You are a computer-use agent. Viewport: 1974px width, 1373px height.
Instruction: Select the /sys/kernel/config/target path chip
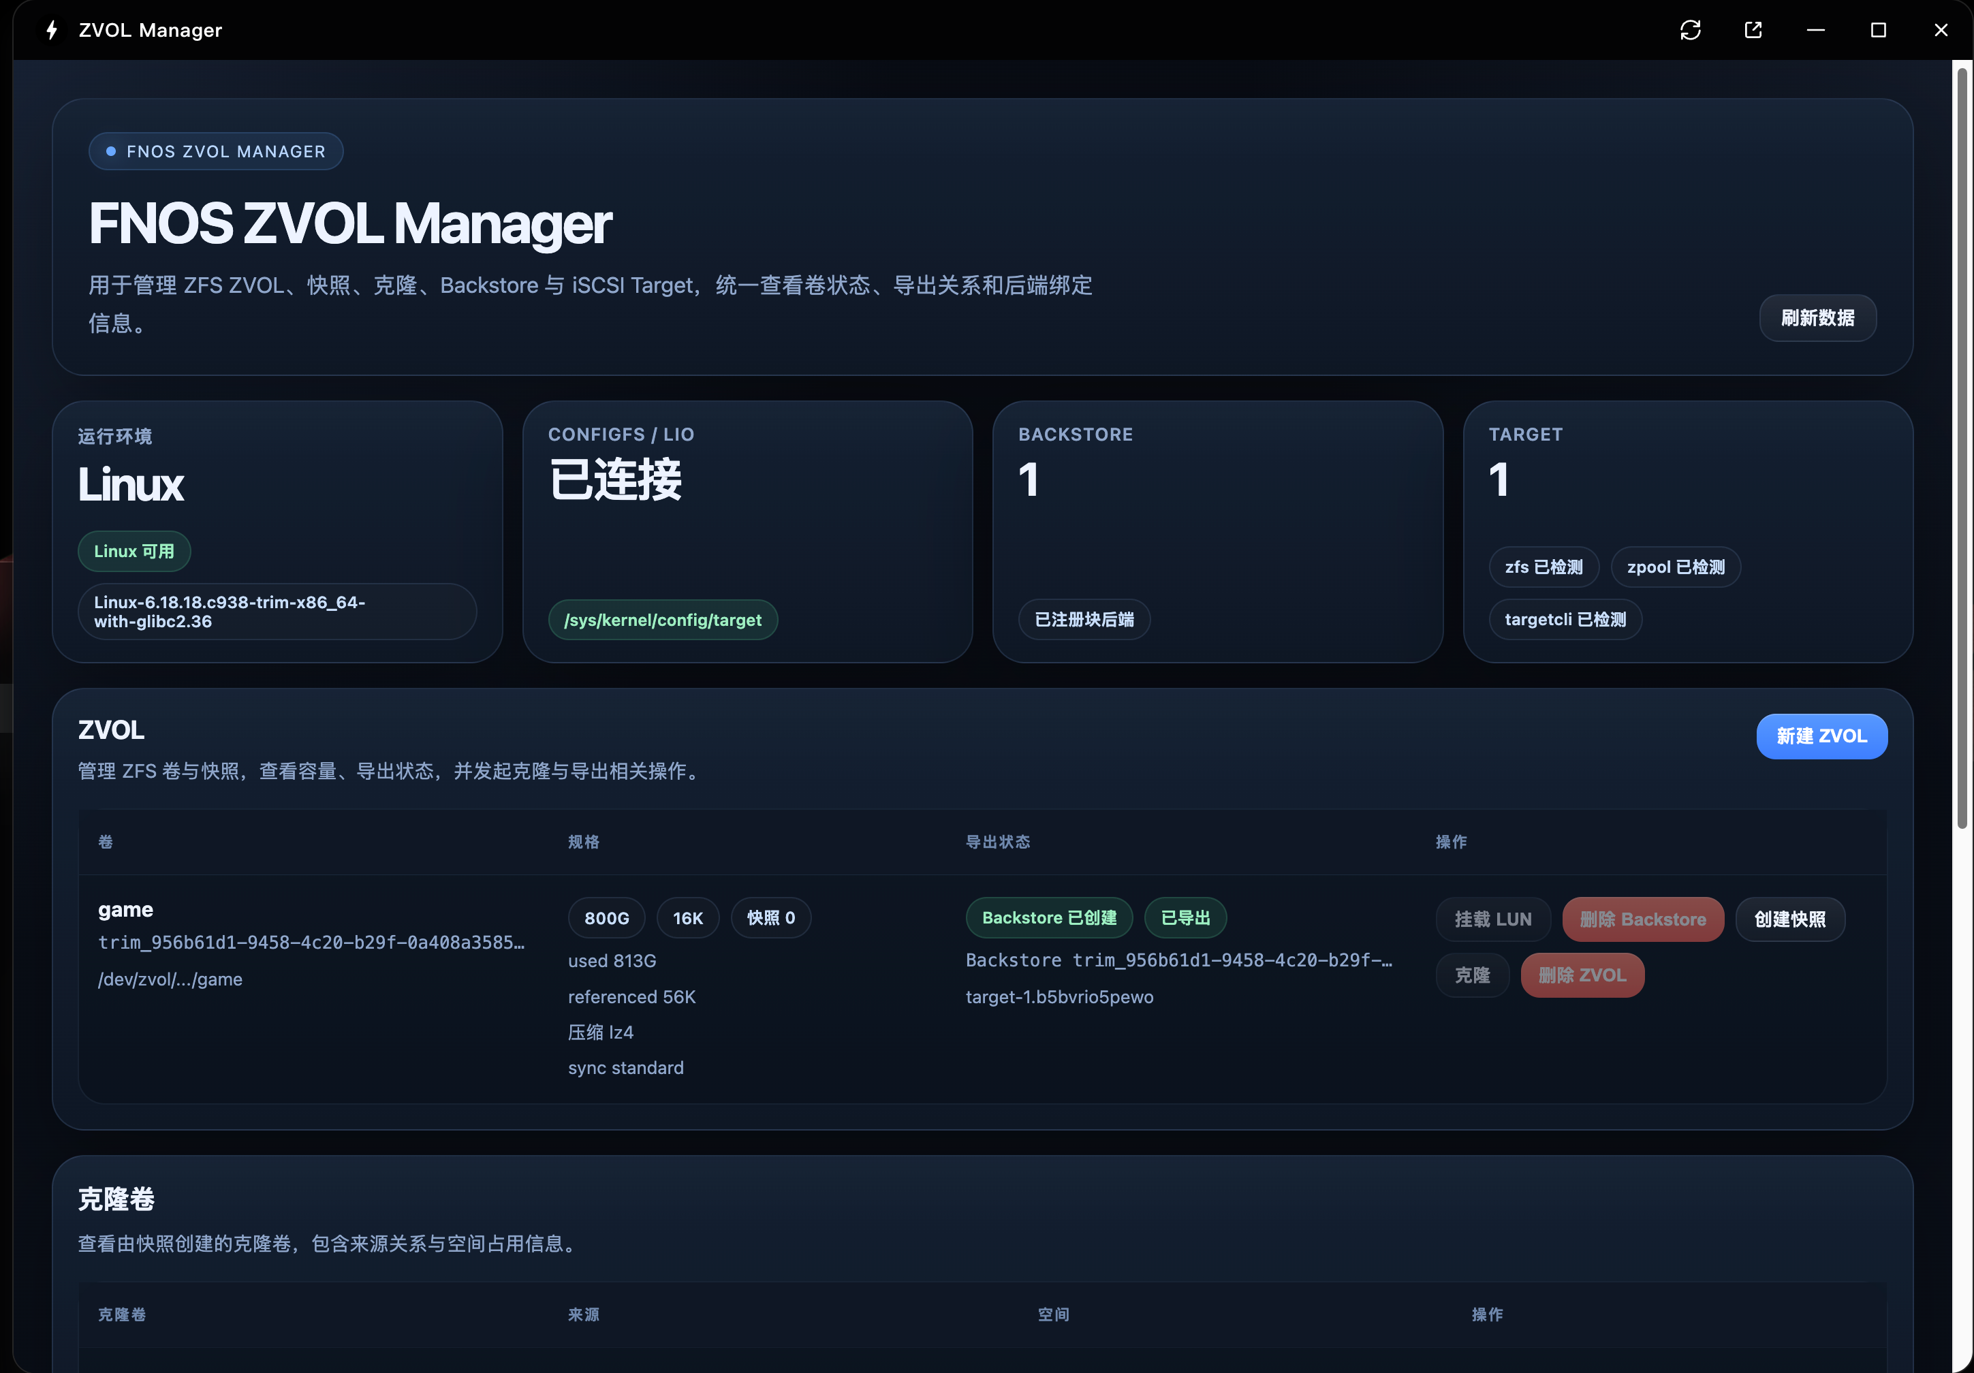pos(663,620)
